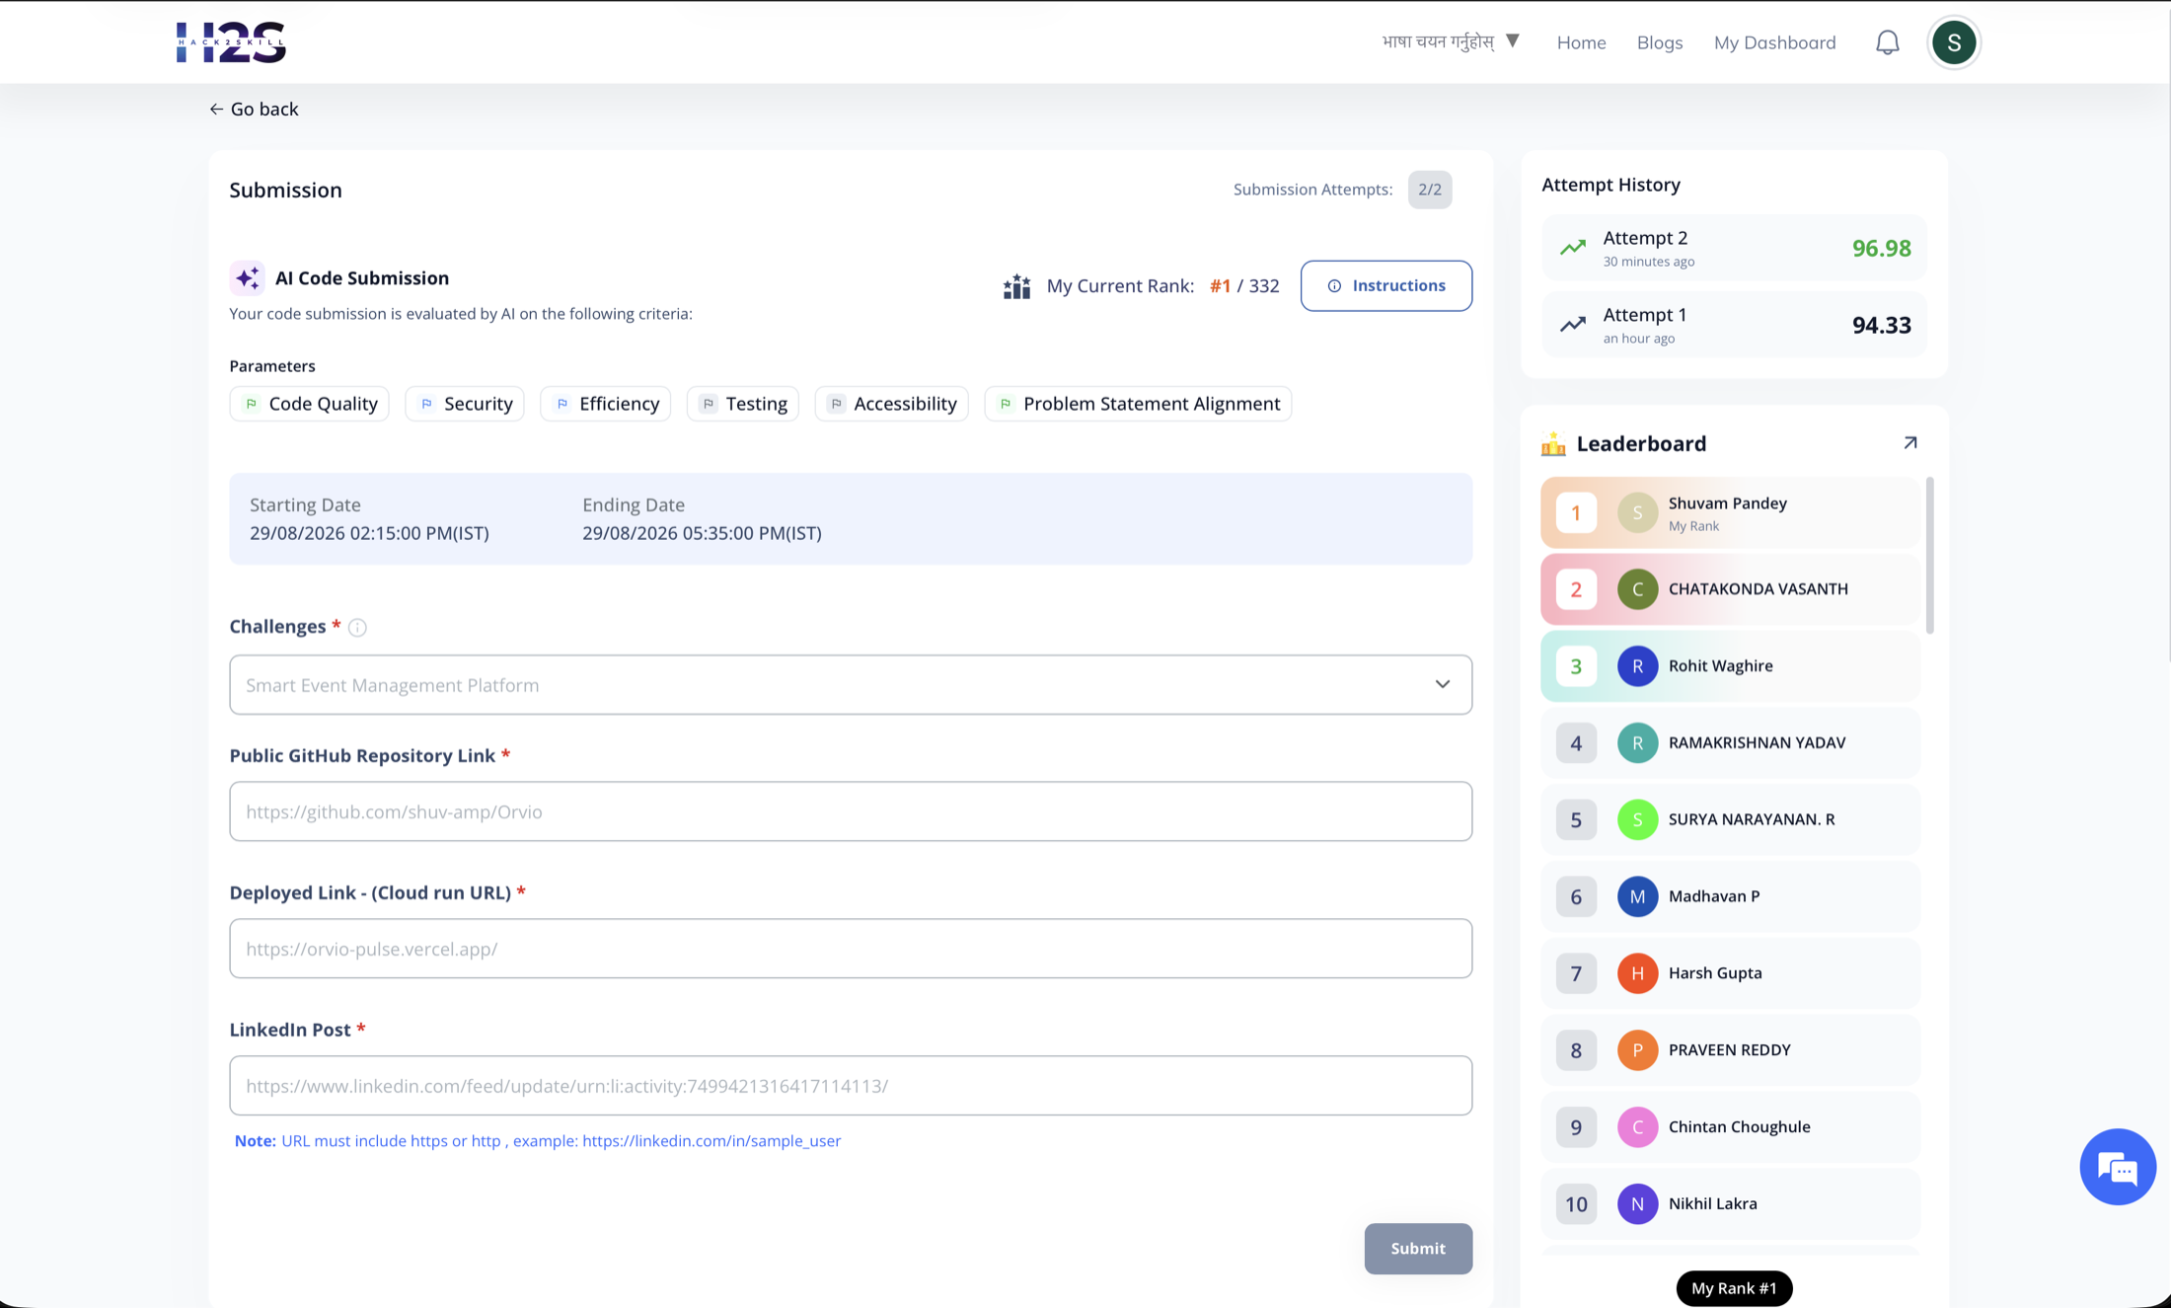This screenshot has height=1308, width=2171.
Task: Select the Accessibility parameter chip
Action: click(892, 404)
